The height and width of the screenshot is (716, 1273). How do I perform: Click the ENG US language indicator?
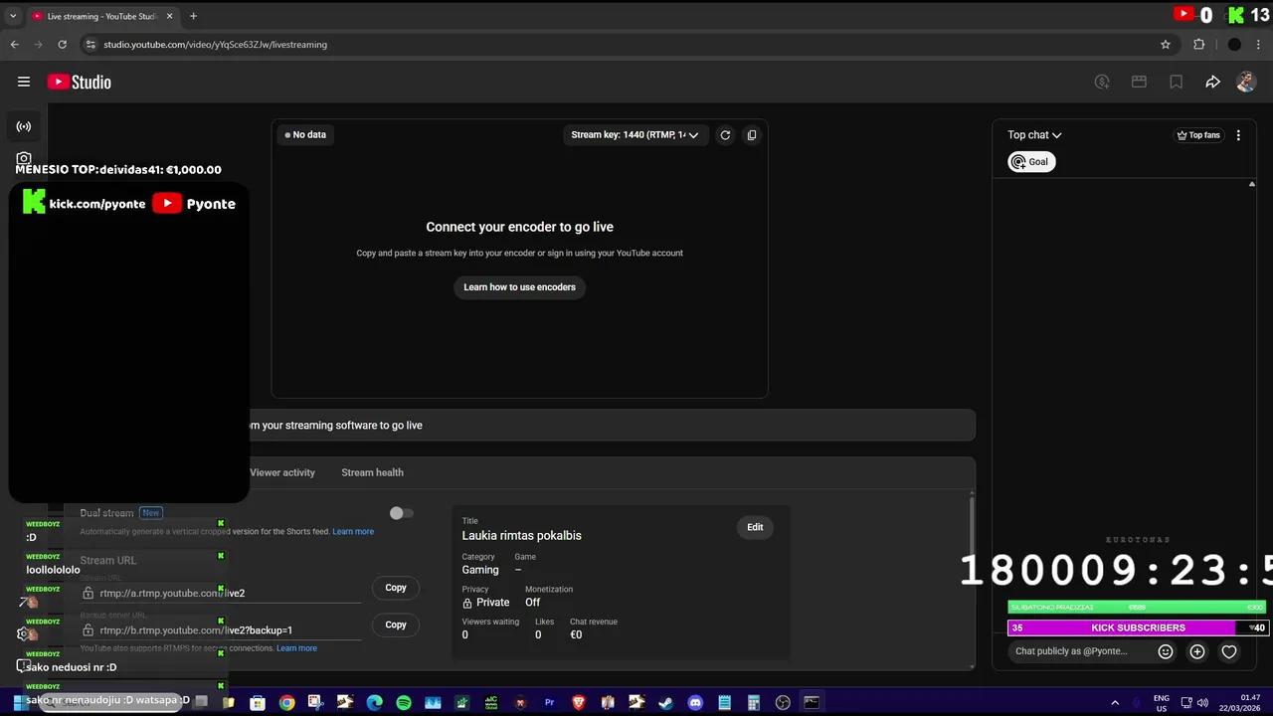pos(1162,703)
